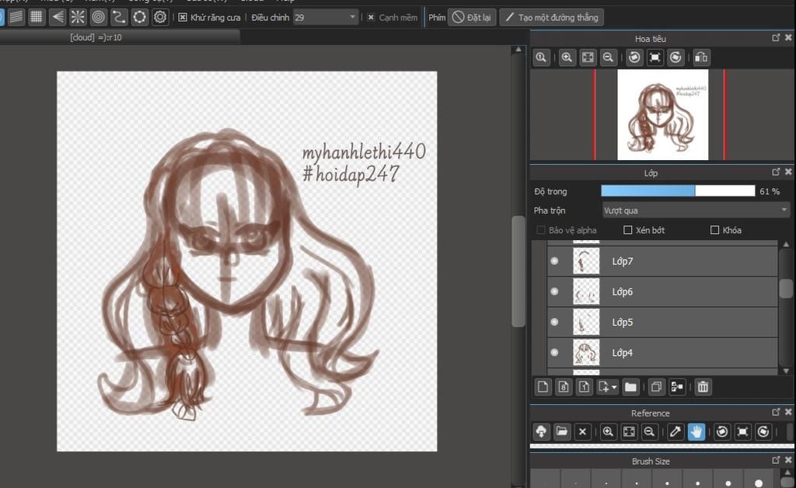Image resolution: width=796 pixels, height=488 pixels.
Task: Select the Lớp4 layer thumbnail
Action: pos(586,352)
